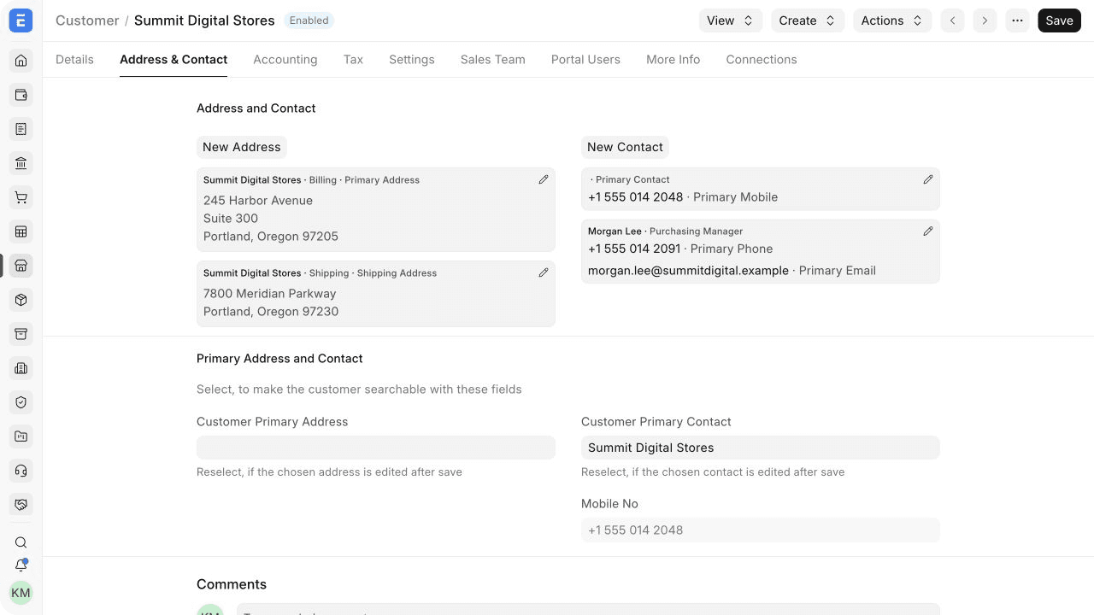This screenshot has width=1094, height=615.
Task: Edit the Primary Contact card with mobile number
Action: click(928, 179)
